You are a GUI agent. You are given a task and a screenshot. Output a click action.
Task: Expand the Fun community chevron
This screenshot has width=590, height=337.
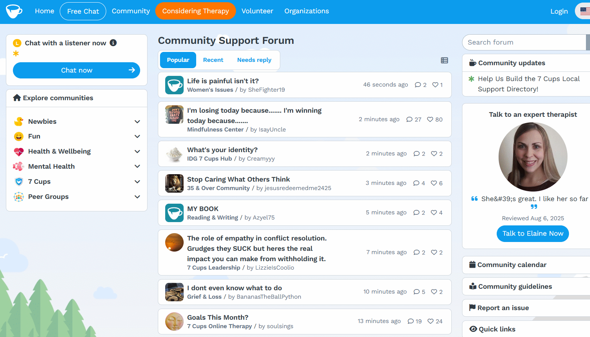137,136
